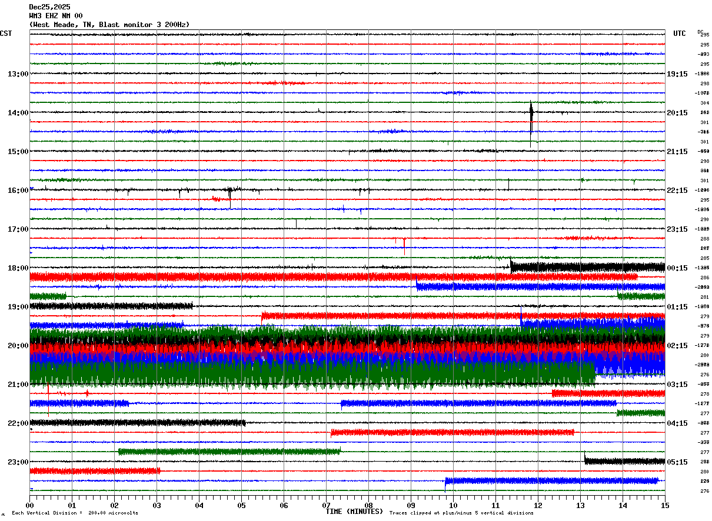Select the 17:00 CST time label
Viewport: 712px width, 521px height.
pos(18,229)
